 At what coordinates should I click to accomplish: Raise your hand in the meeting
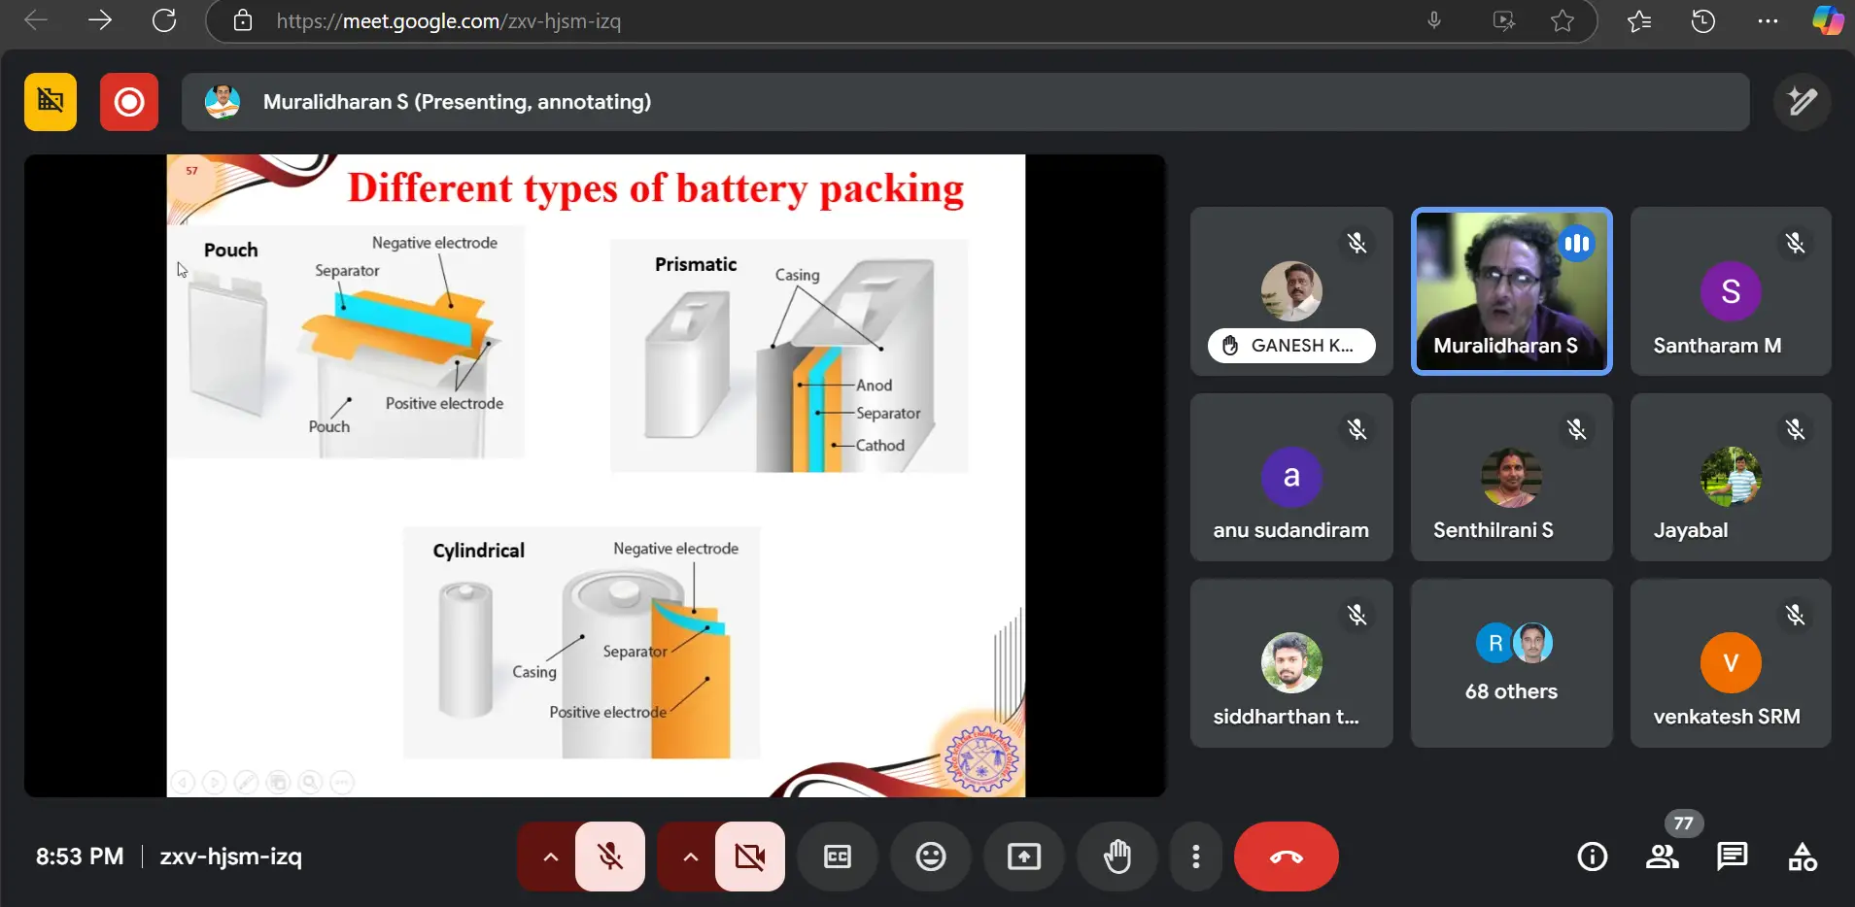[x=1116, y=857]
